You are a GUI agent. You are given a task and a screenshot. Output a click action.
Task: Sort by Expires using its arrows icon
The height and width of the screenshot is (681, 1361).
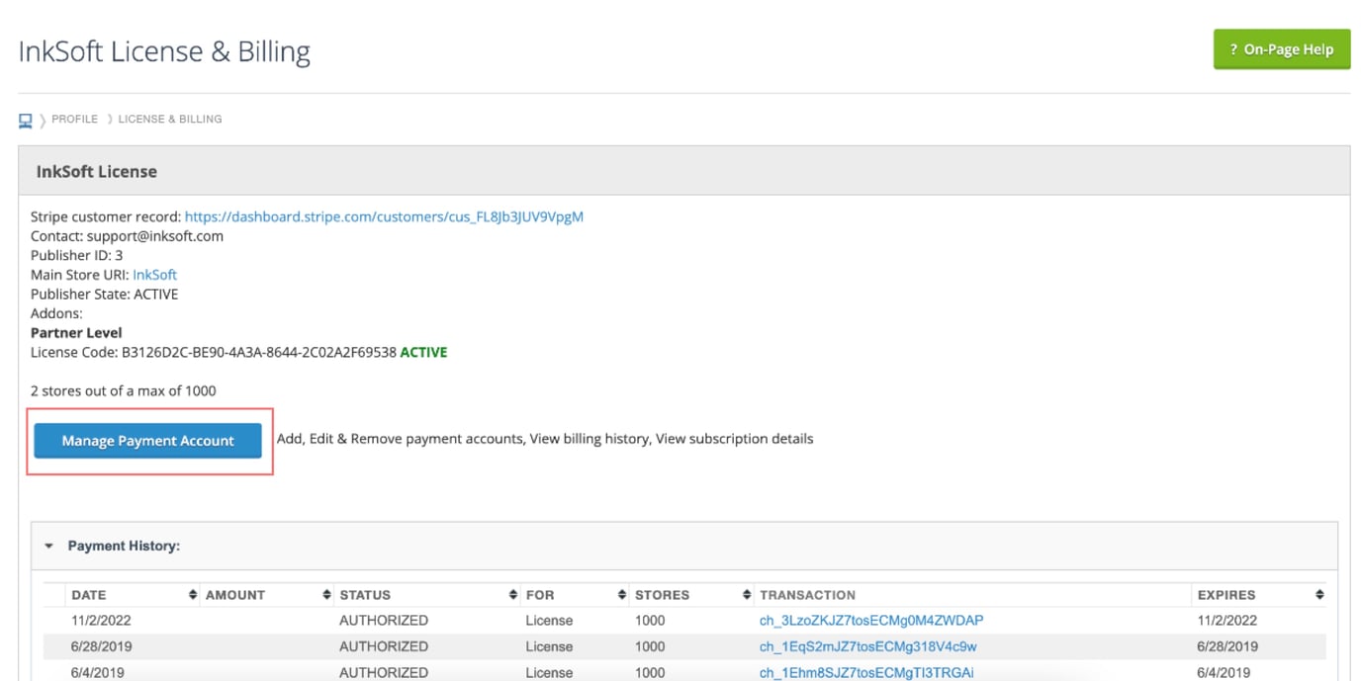1319,595
